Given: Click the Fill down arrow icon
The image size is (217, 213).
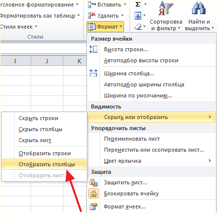Looking at the screenshot, I should coord(138,16).
